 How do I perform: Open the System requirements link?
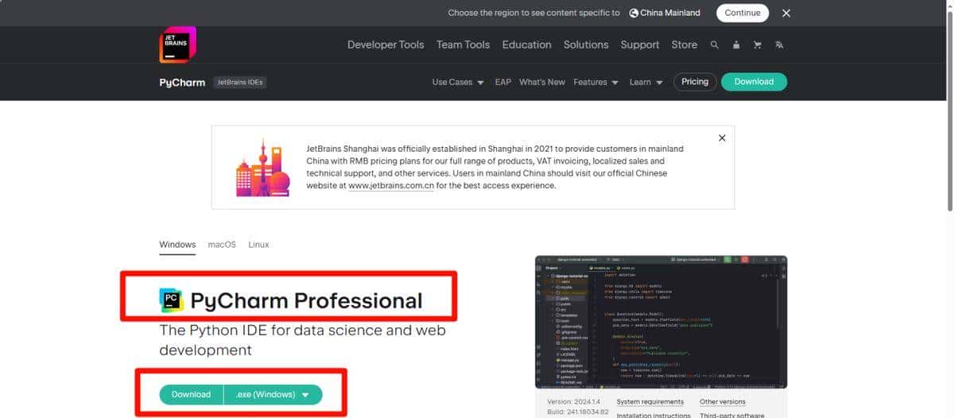coord(650,402)
